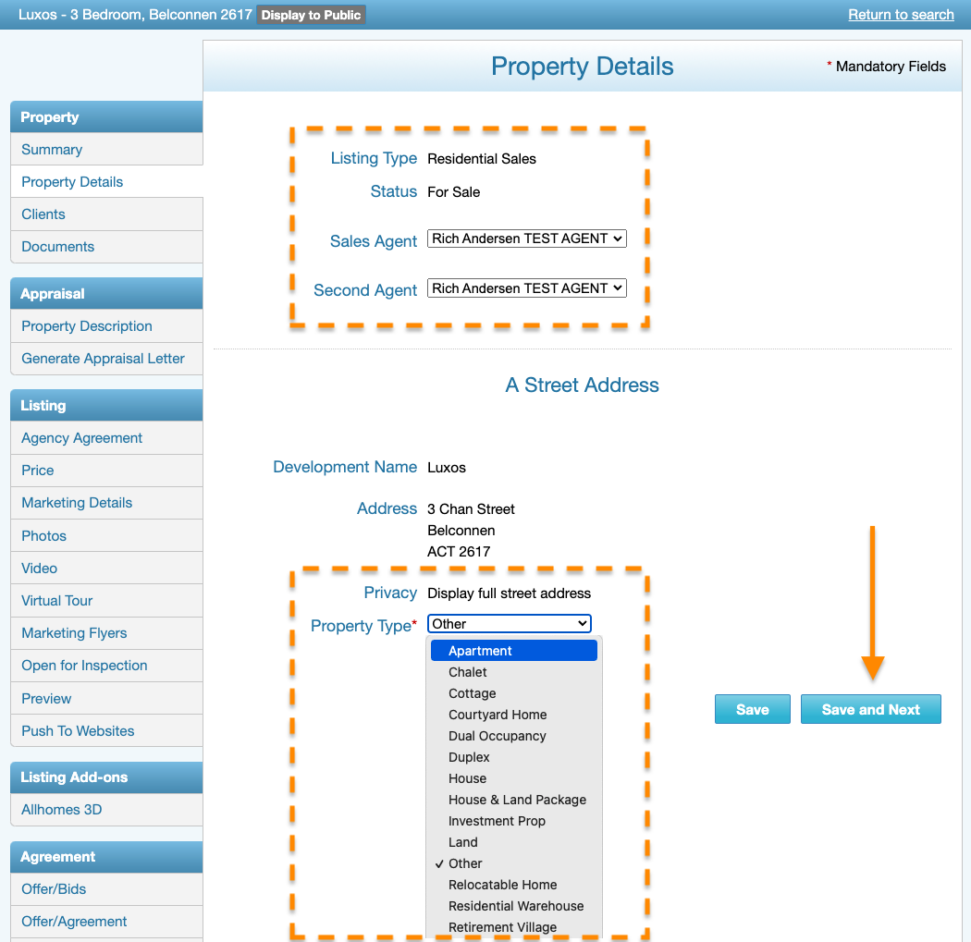Select Apartment in the Property Type list
The image size is (971, 942).
[x=481, y=651]
